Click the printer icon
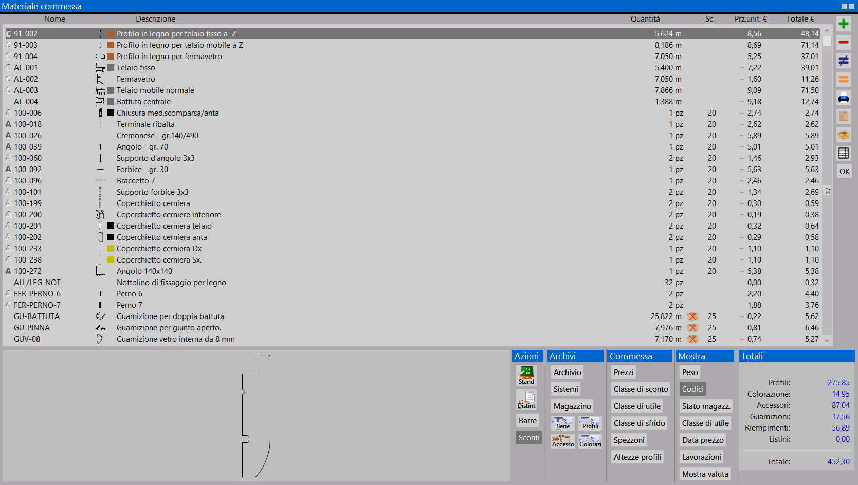 pos(844,98)
